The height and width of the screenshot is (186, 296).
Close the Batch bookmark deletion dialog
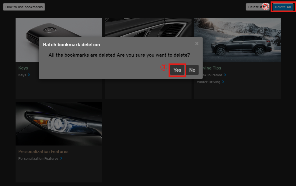click(x=197, y=43)
